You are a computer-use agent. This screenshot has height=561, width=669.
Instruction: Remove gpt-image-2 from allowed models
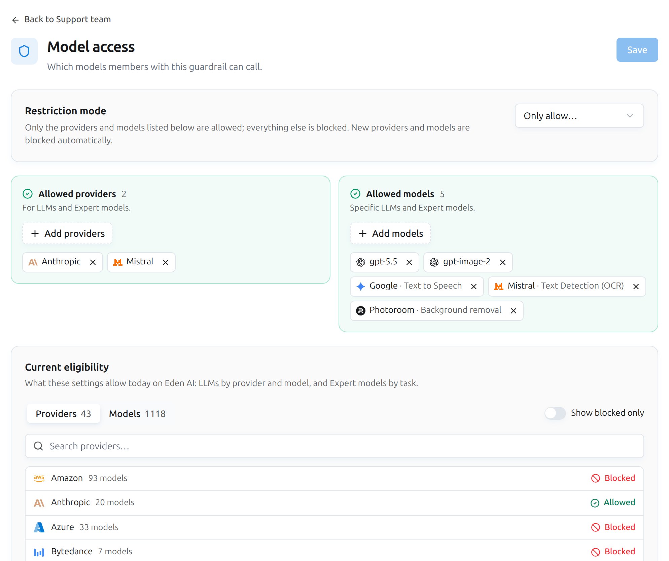tap(503, 262)
